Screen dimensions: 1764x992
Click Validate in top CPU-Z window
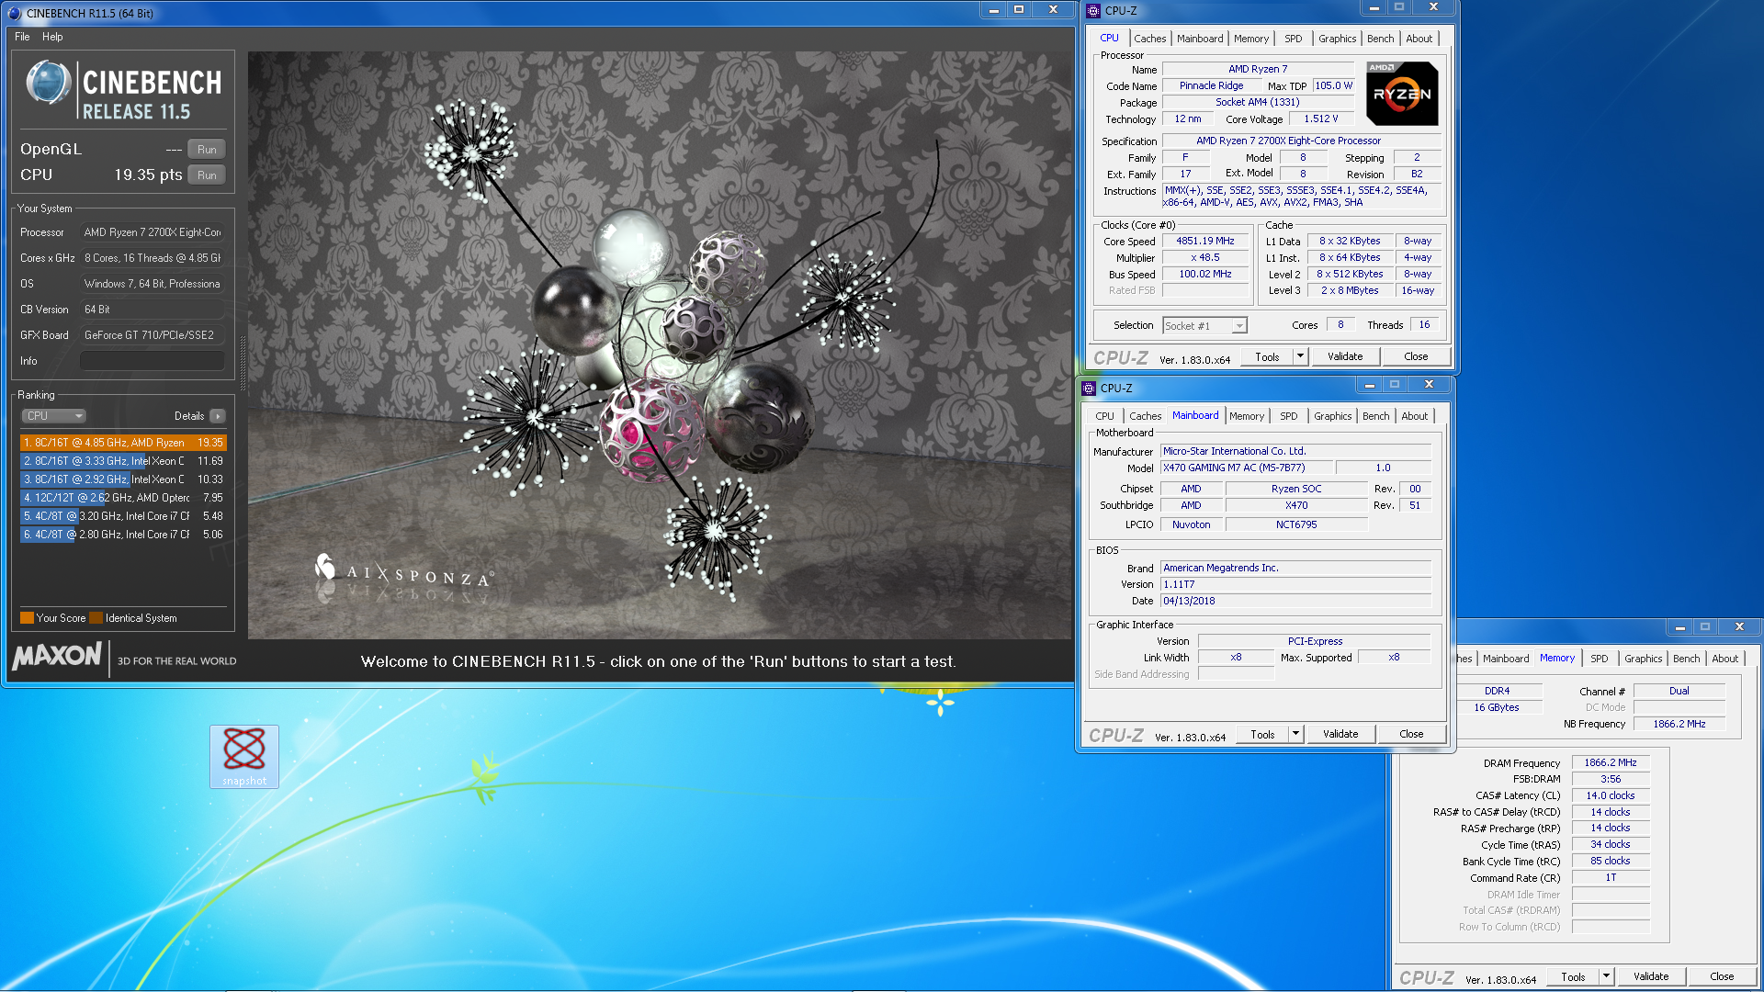click(x=1344, y=356)
